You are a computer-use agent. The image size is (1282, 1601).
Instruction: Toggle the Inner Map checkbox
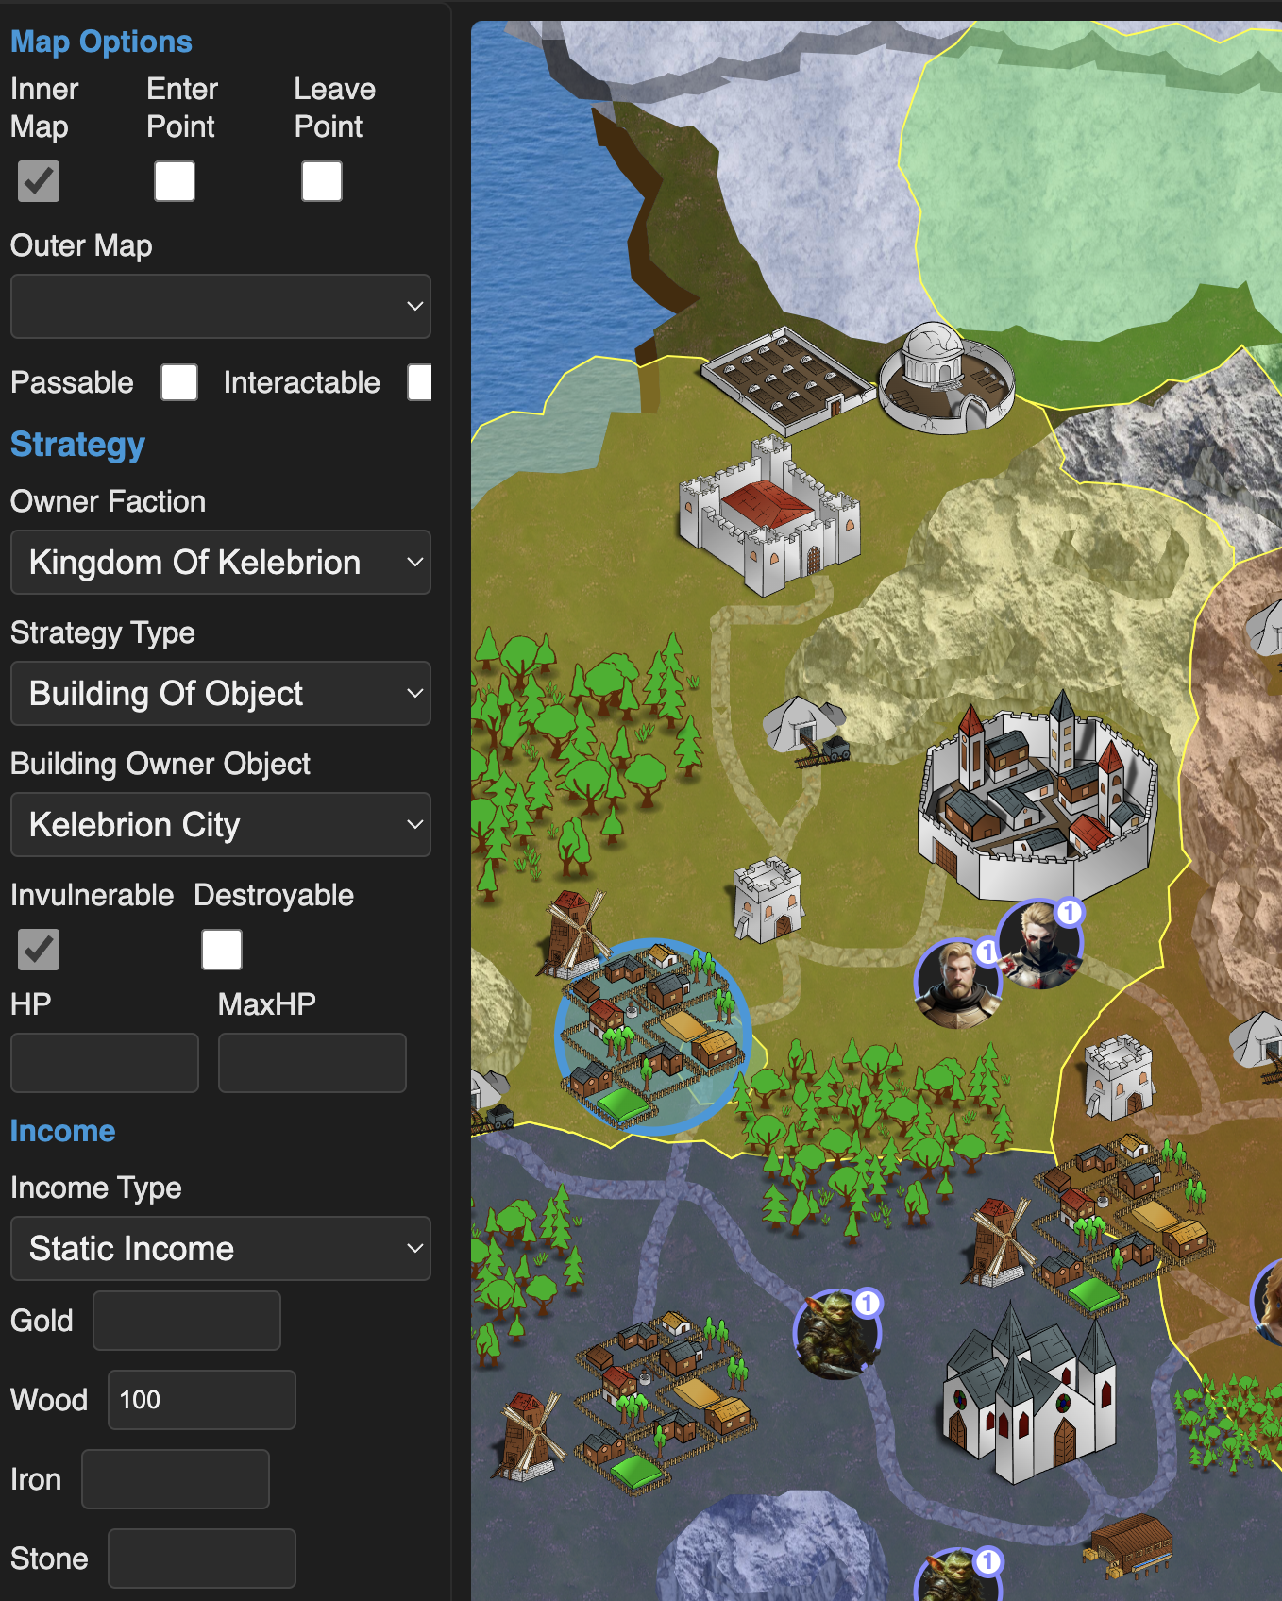coord(39,181)
